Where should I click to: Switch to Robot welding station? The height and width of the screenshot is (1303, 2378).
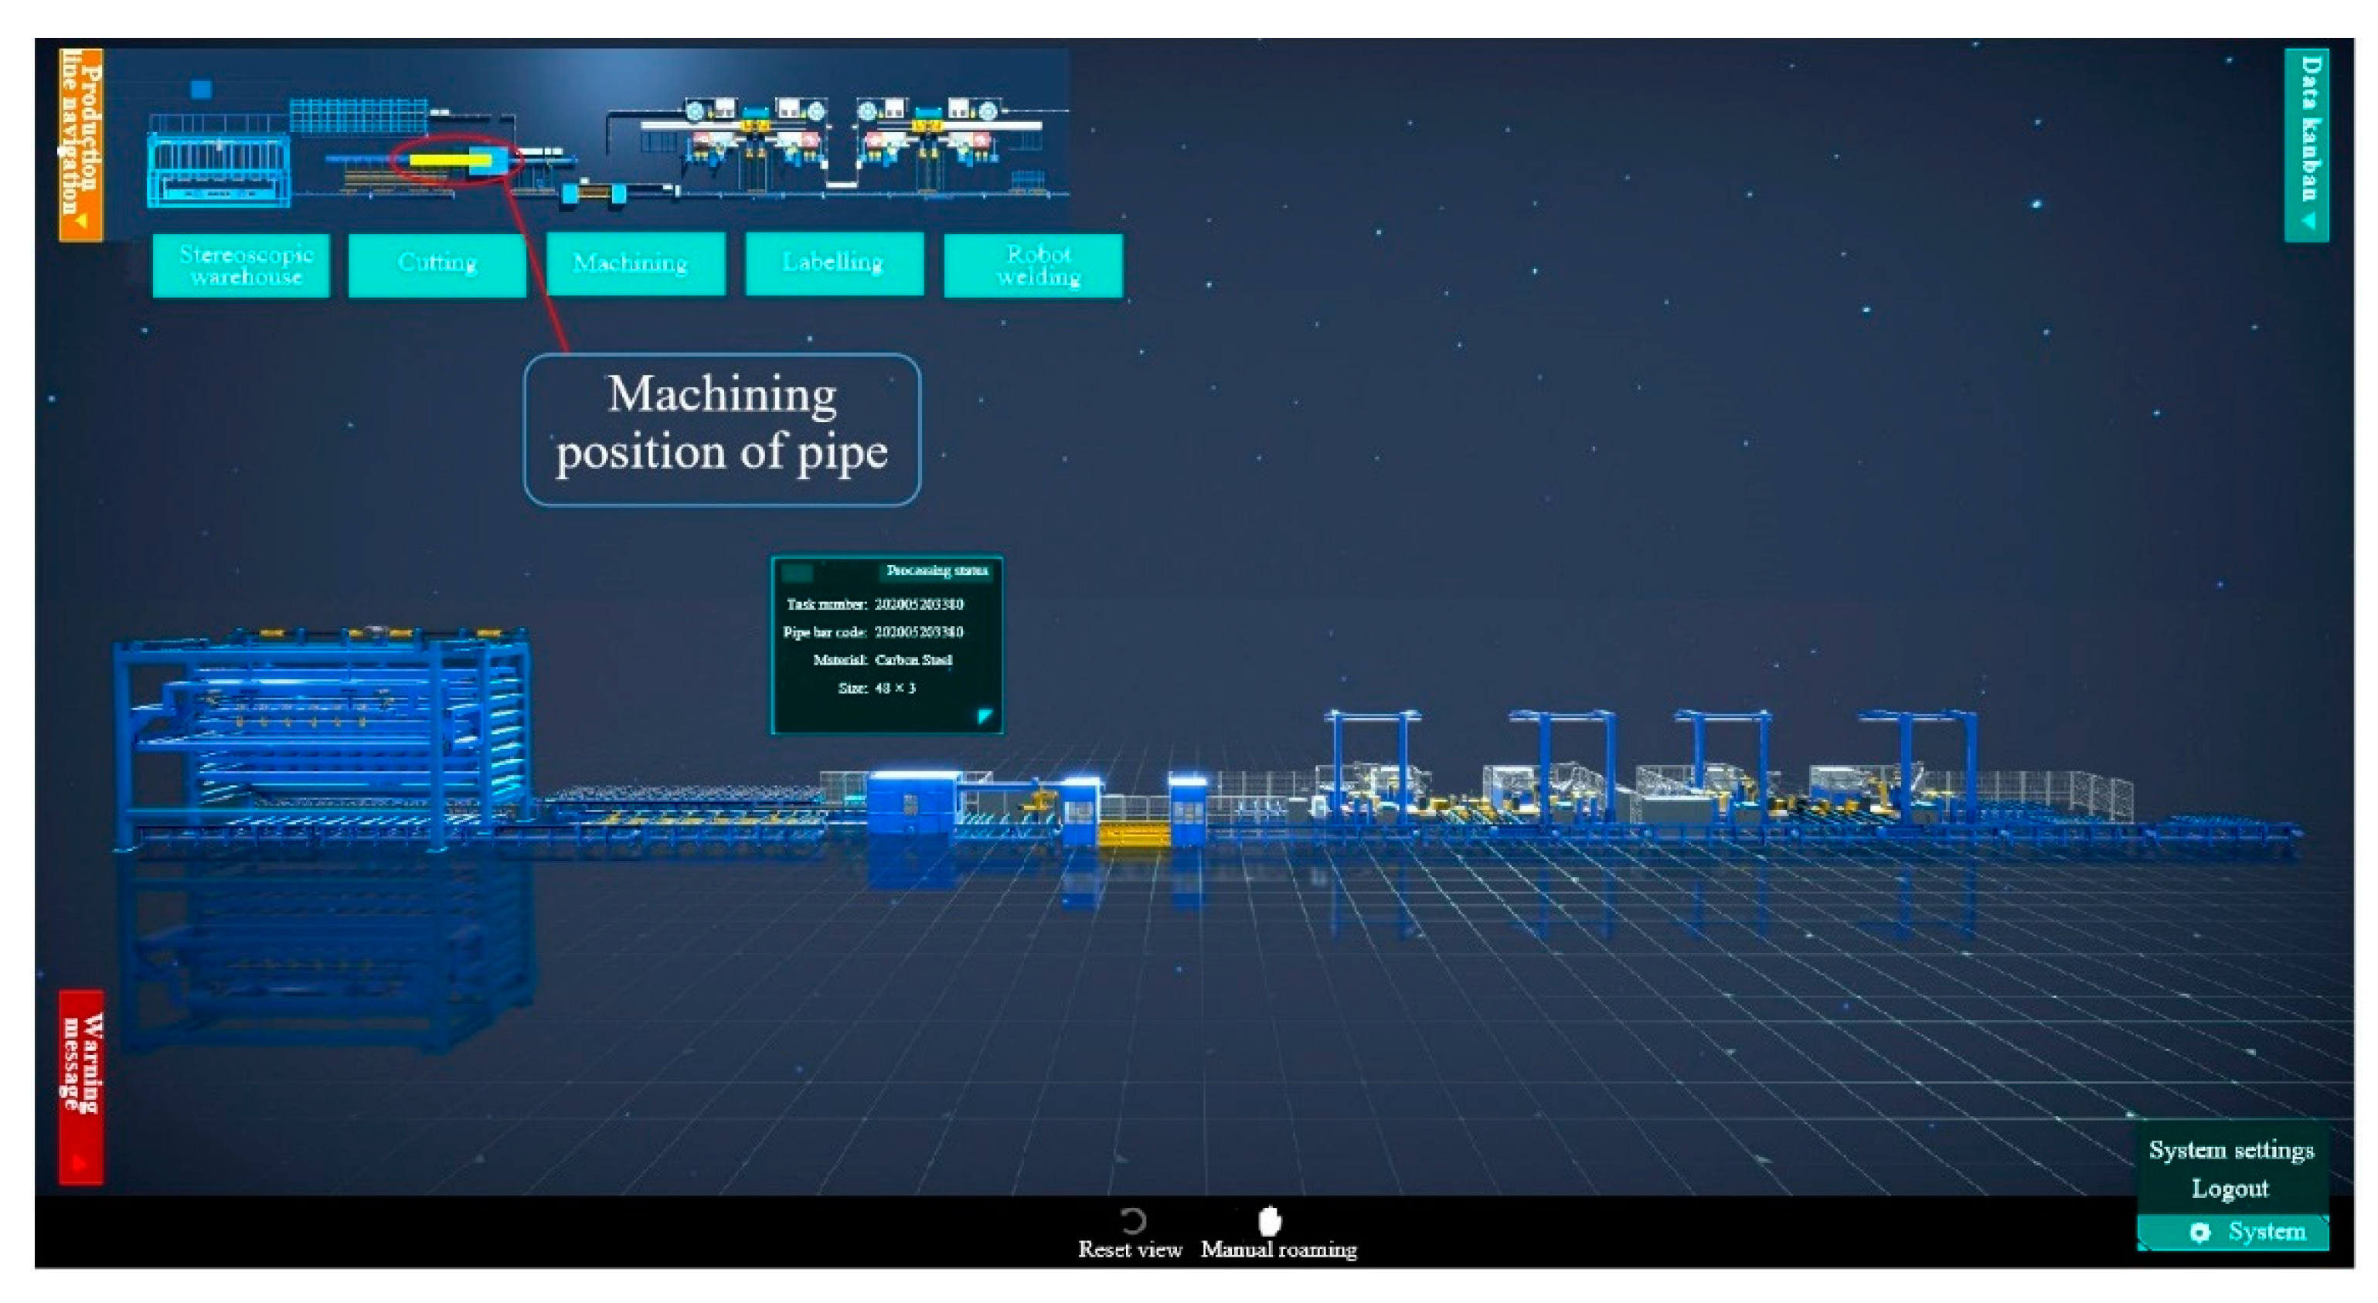click(x=1033, y=265)
